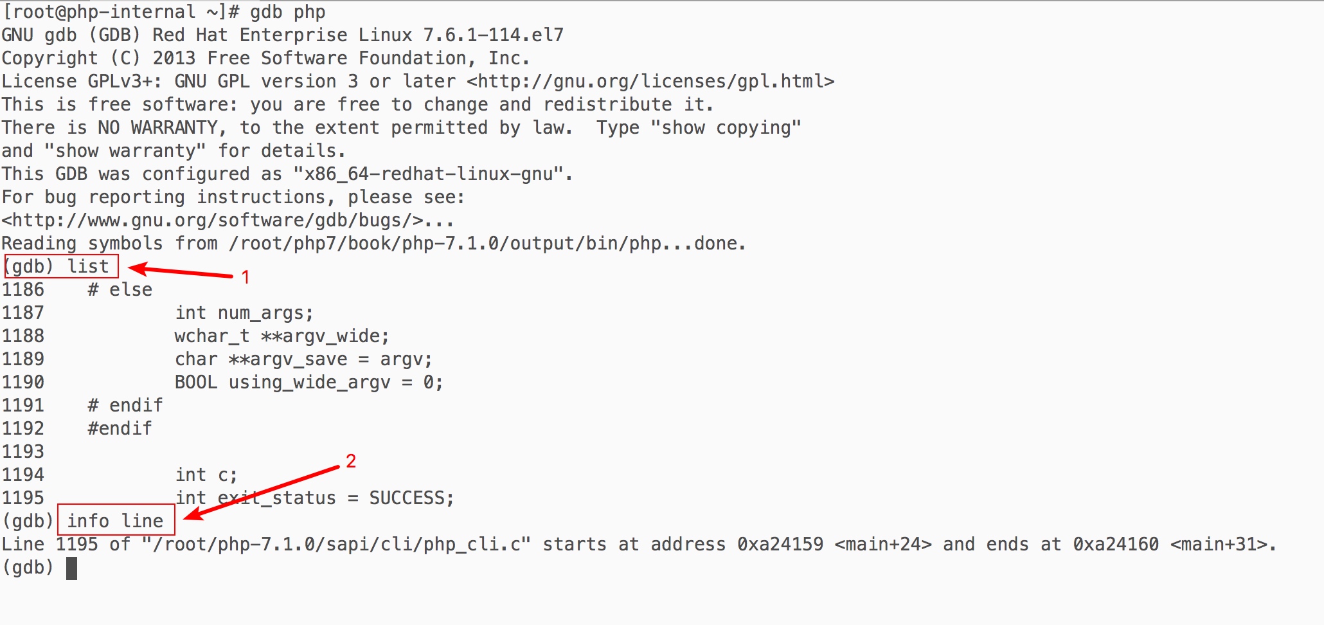Image resolution: width=1324 pixels, height=625 pixels.
Task: Click the 'SUCCESS' value on line 1195
Action: click(406, 498)
